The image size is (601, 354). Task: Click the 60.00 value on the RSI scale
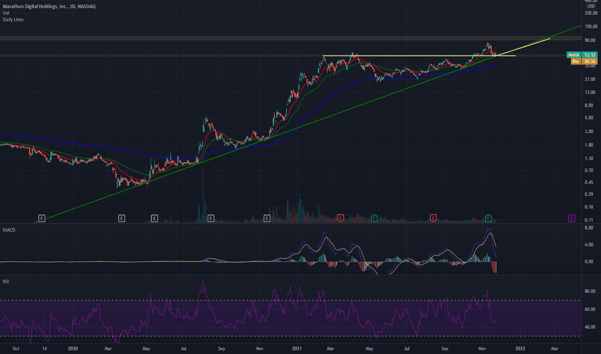pyautogui.click(x=590, y=309)
